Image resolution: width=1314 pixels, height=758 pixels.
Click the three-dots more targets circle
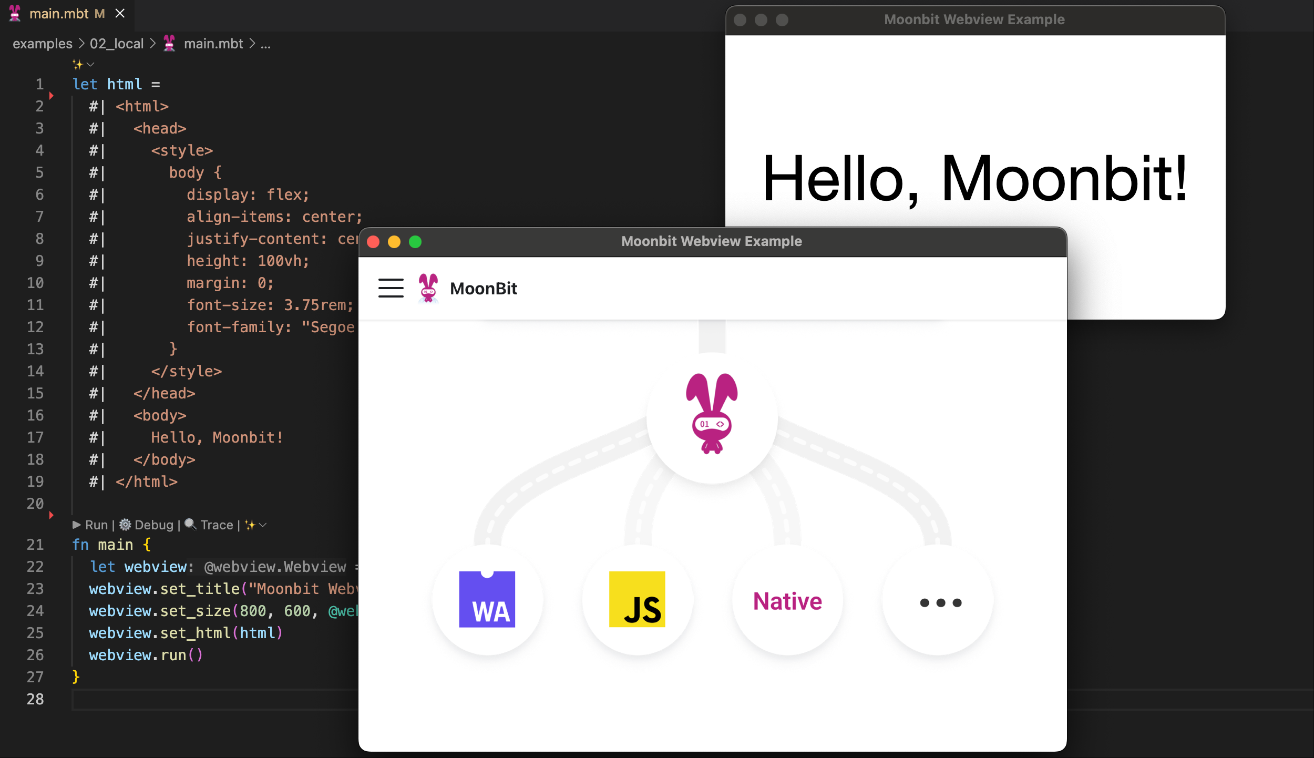coord(940,602)
